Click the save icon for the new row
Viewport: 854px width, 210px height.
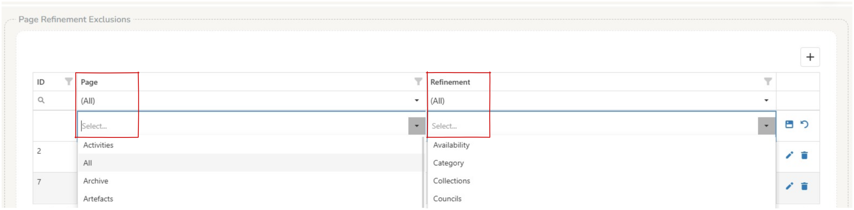789,124
